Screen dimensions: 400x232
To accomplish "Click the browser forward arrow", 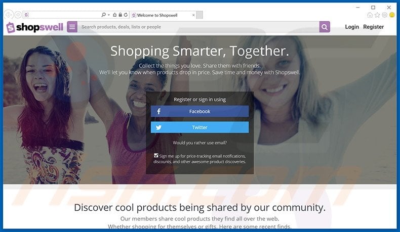I will click(18, 15).
